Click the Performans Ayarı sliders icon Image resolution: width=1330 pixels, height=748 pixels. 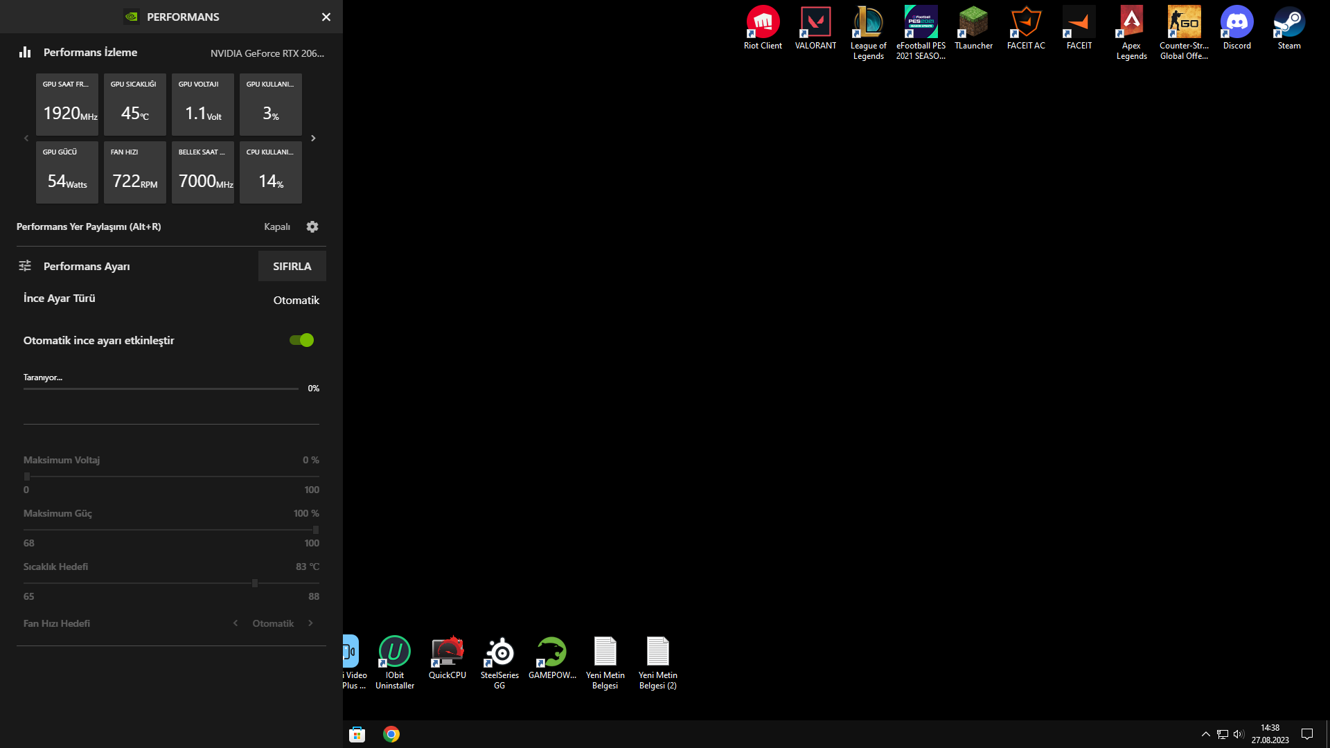[x=25, y=266]
